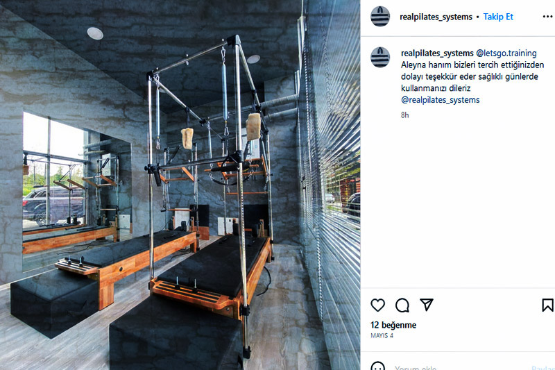The image size is (555, 370).
Task: View who liked via 12 beğenme
Action: 393,325
